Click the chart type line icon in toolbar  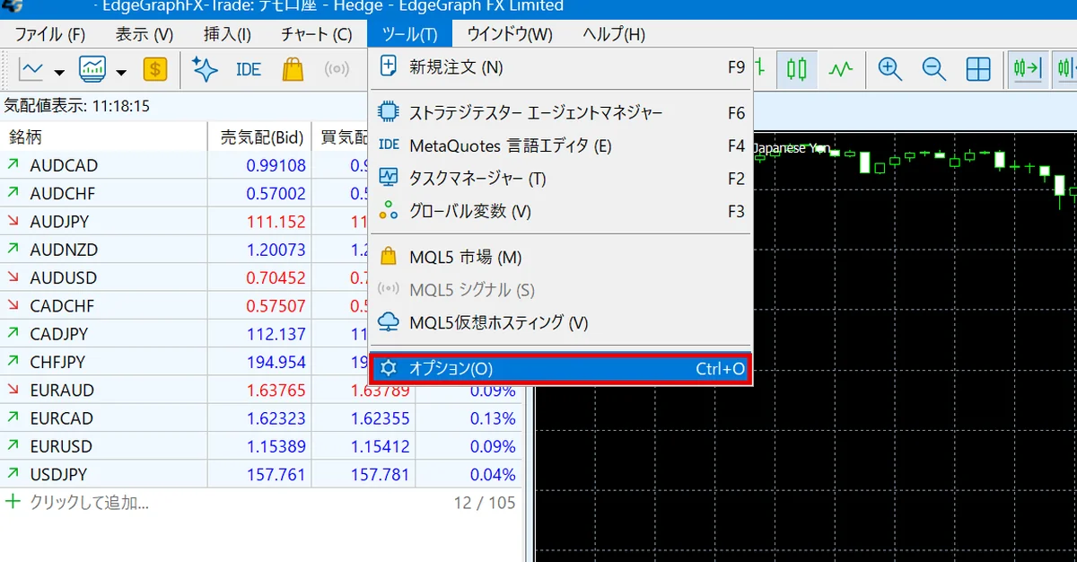pyautogui.click(x=31, y=69)
